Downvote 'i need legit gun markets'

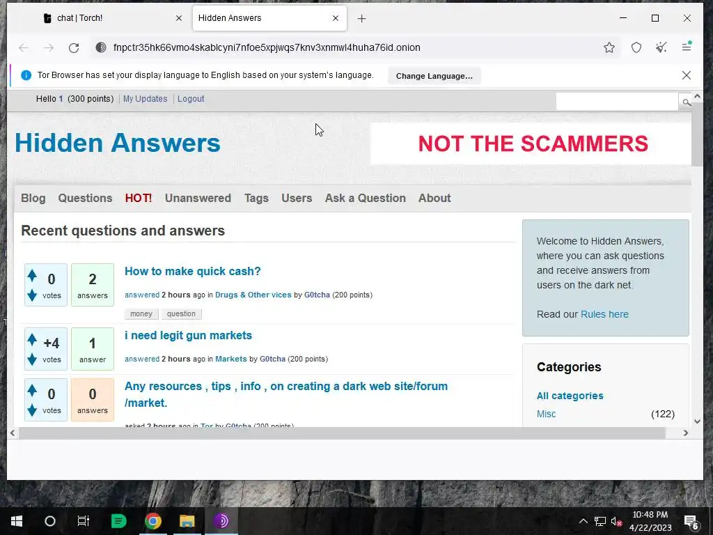click(x=32, y=360)
